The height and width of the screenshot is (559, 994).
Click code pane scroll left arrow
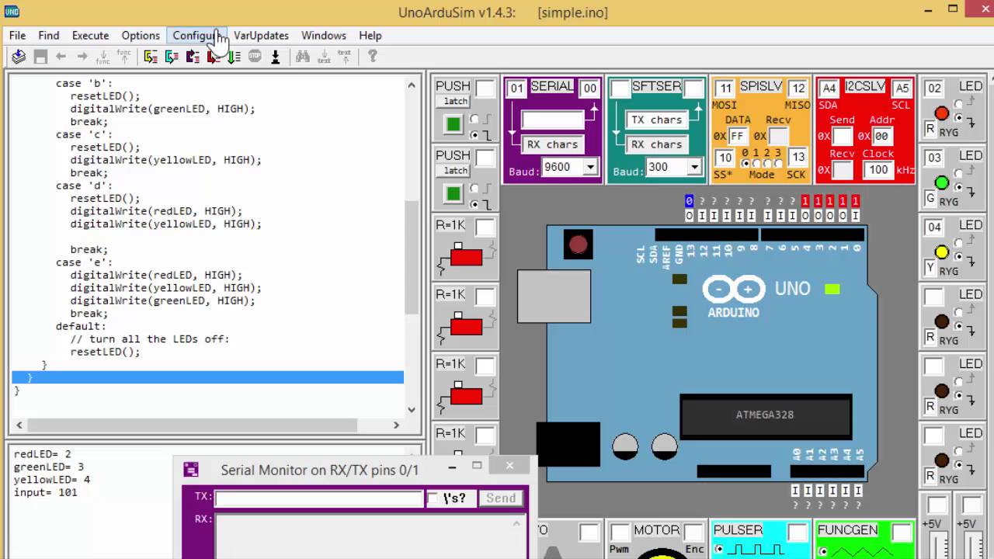click(x=19, y=425)
